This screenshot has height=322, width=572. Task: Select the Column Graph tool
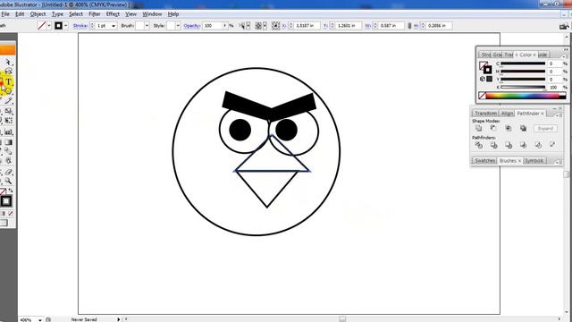point(8,132)
